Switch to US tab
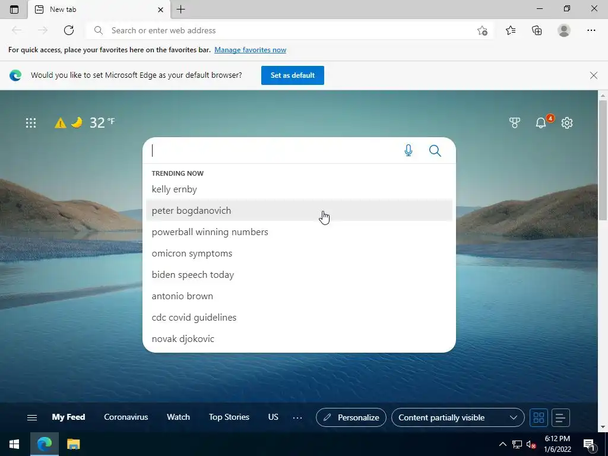Viewport: 608px width, 456px height. (x=273, y=417)
